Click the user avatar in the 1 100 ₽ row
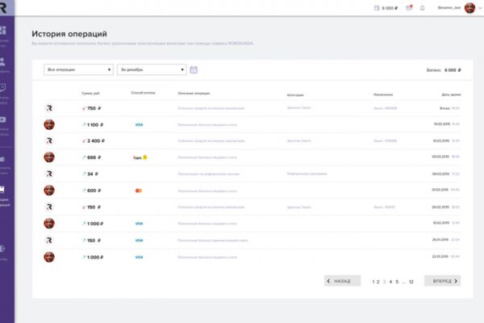 coord(49,124)
